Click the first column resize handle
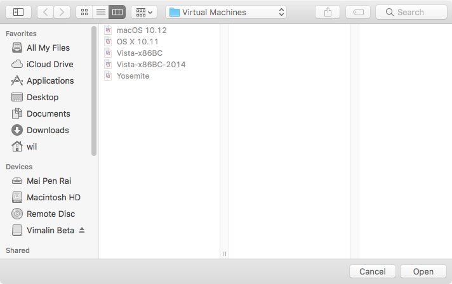The height and width of the screenshot is (284, 452). click(x=224, y=254)
